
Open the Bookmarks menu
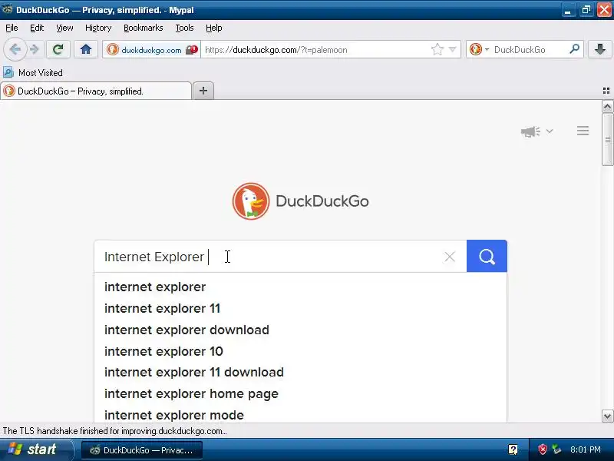pos(144,28)
